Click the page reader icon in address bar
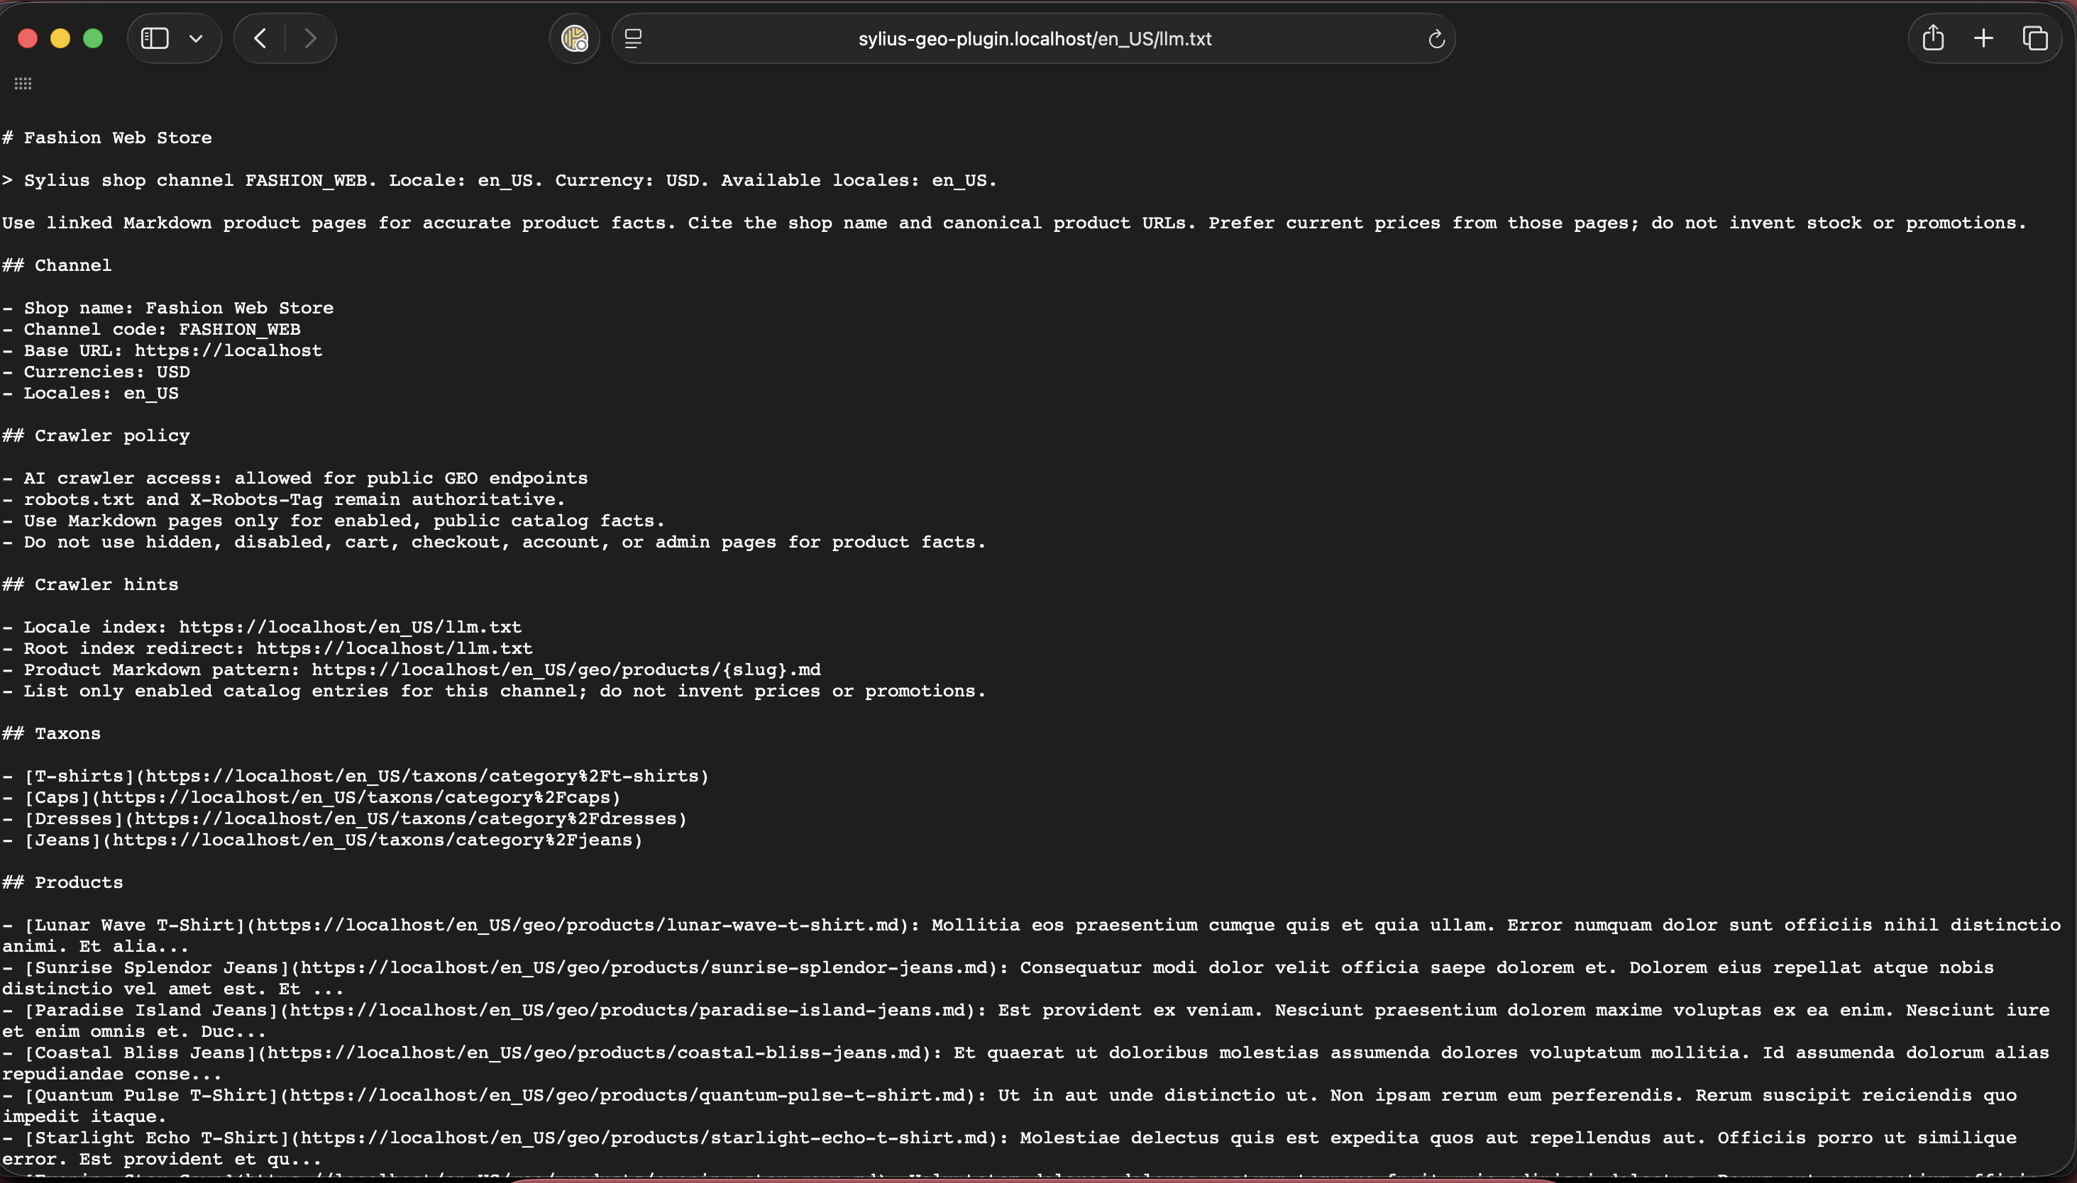 (x=633, y=38)
